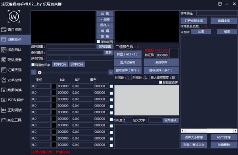The image size is (238, 155).
Task: Focus the 选择范围 input field
Action: (x=71, y=46)
